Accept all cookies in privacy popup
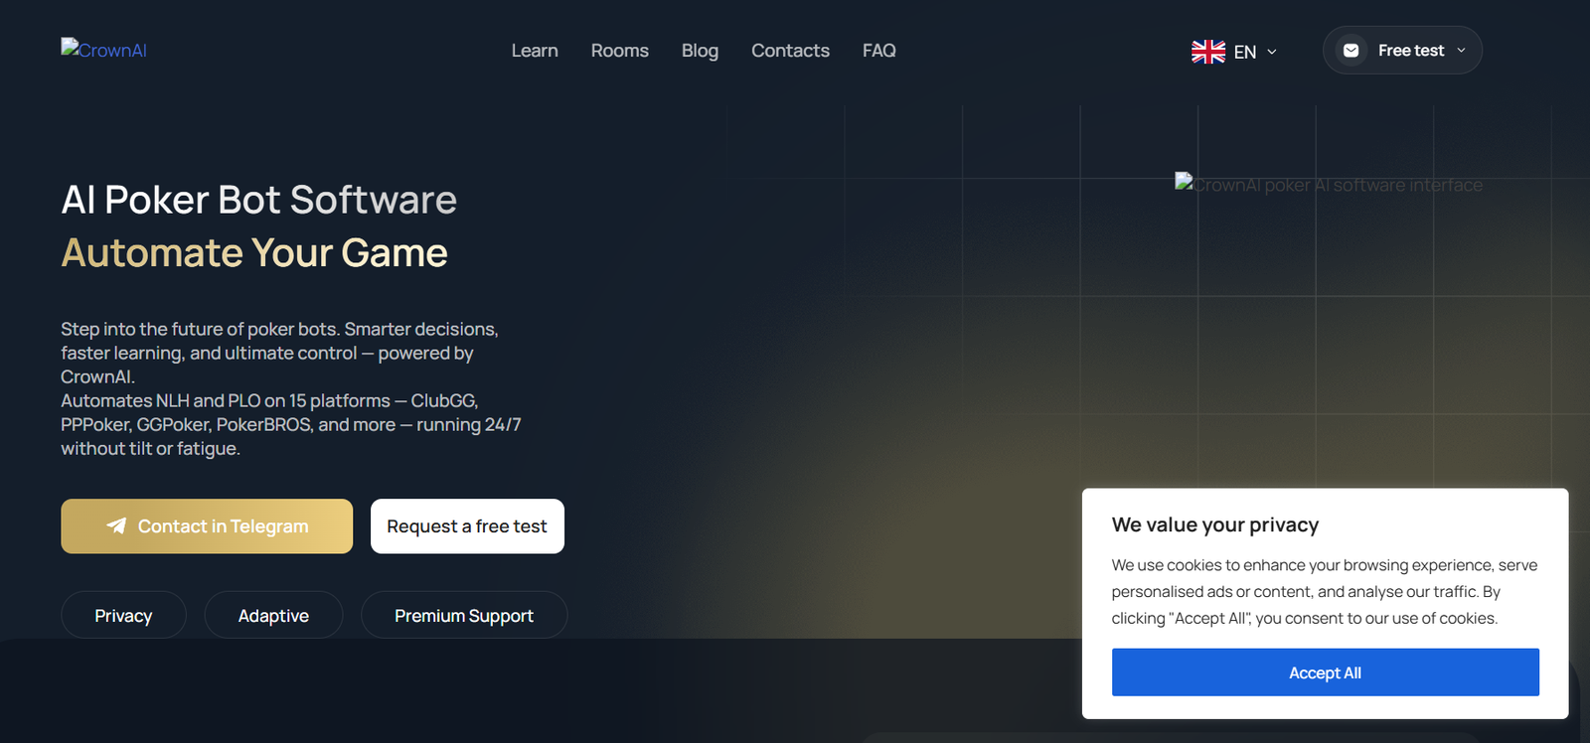1590x743 pixels. pyautogui.click(x=1326, y=672)
